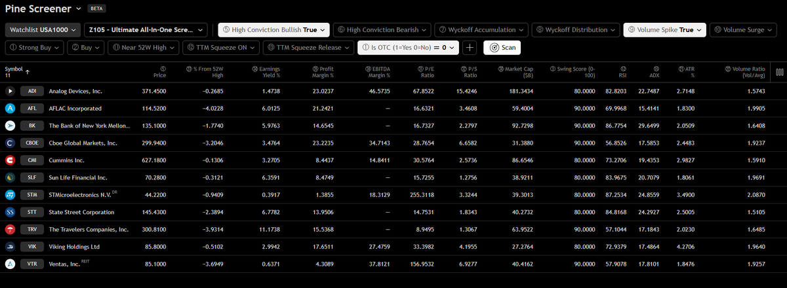The width and height of the screenshot is (787, 288).
Task: Click the Sun Life Financial logo
Action: (x=10, y=177)
